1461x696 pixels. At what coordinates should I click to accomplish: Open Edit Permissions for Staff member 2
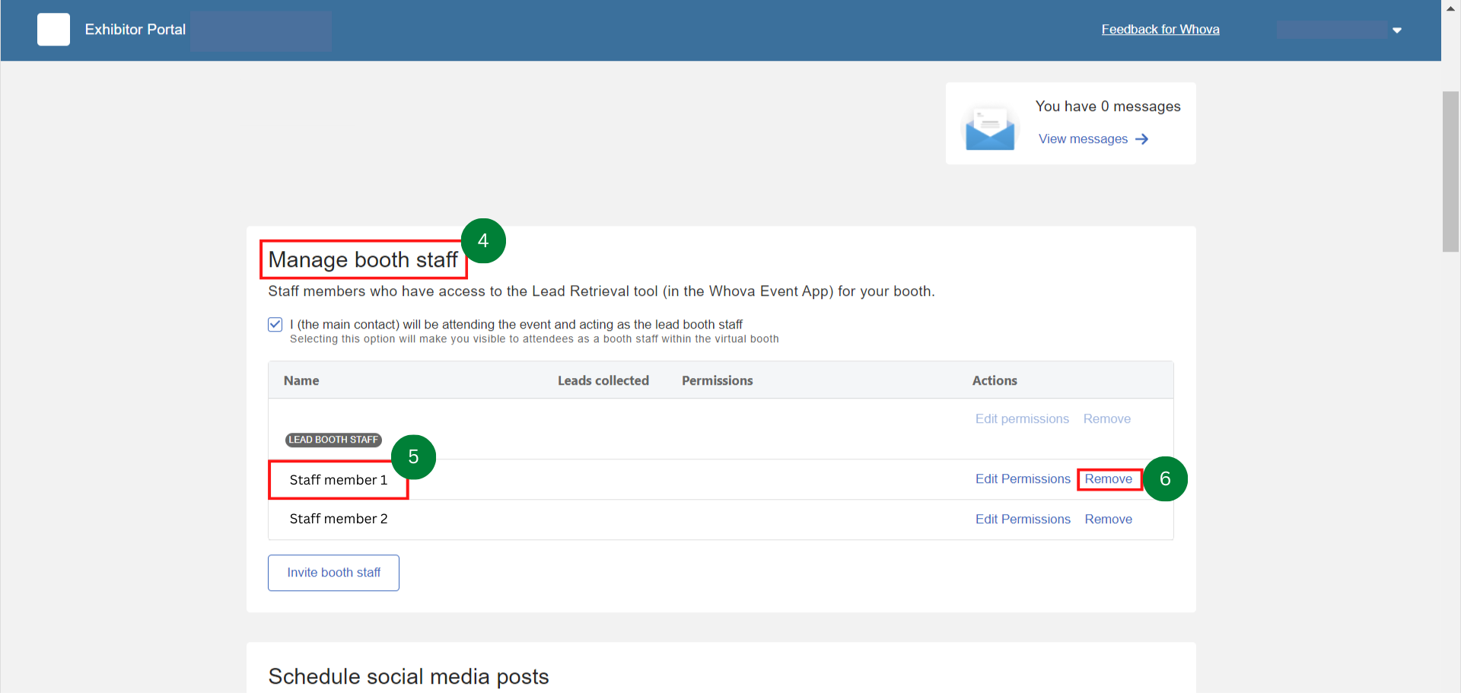point(1023,519)
